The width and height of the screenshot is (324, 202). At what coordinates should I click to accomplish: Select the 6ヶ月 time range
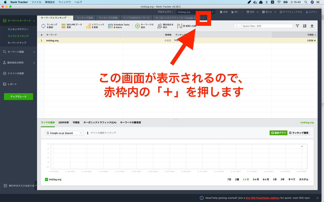pos(266,179)
